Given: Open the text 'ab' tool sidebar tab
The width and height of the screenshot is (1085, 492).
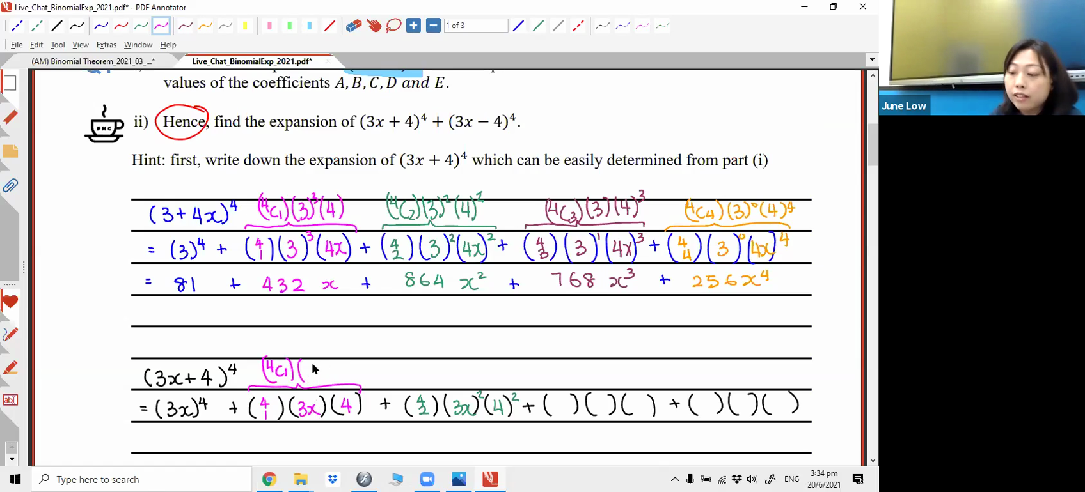Looking at the screenshot, I should tap(10, 400).
